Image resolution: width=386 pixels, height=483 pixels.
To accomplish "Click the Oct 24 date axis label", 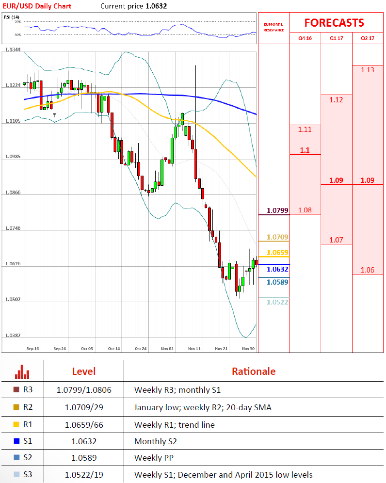I will pos(141,349).
